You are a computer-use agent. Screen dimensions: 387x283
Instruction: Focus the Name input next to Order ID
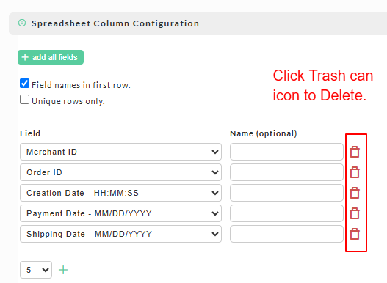point(286,172)
